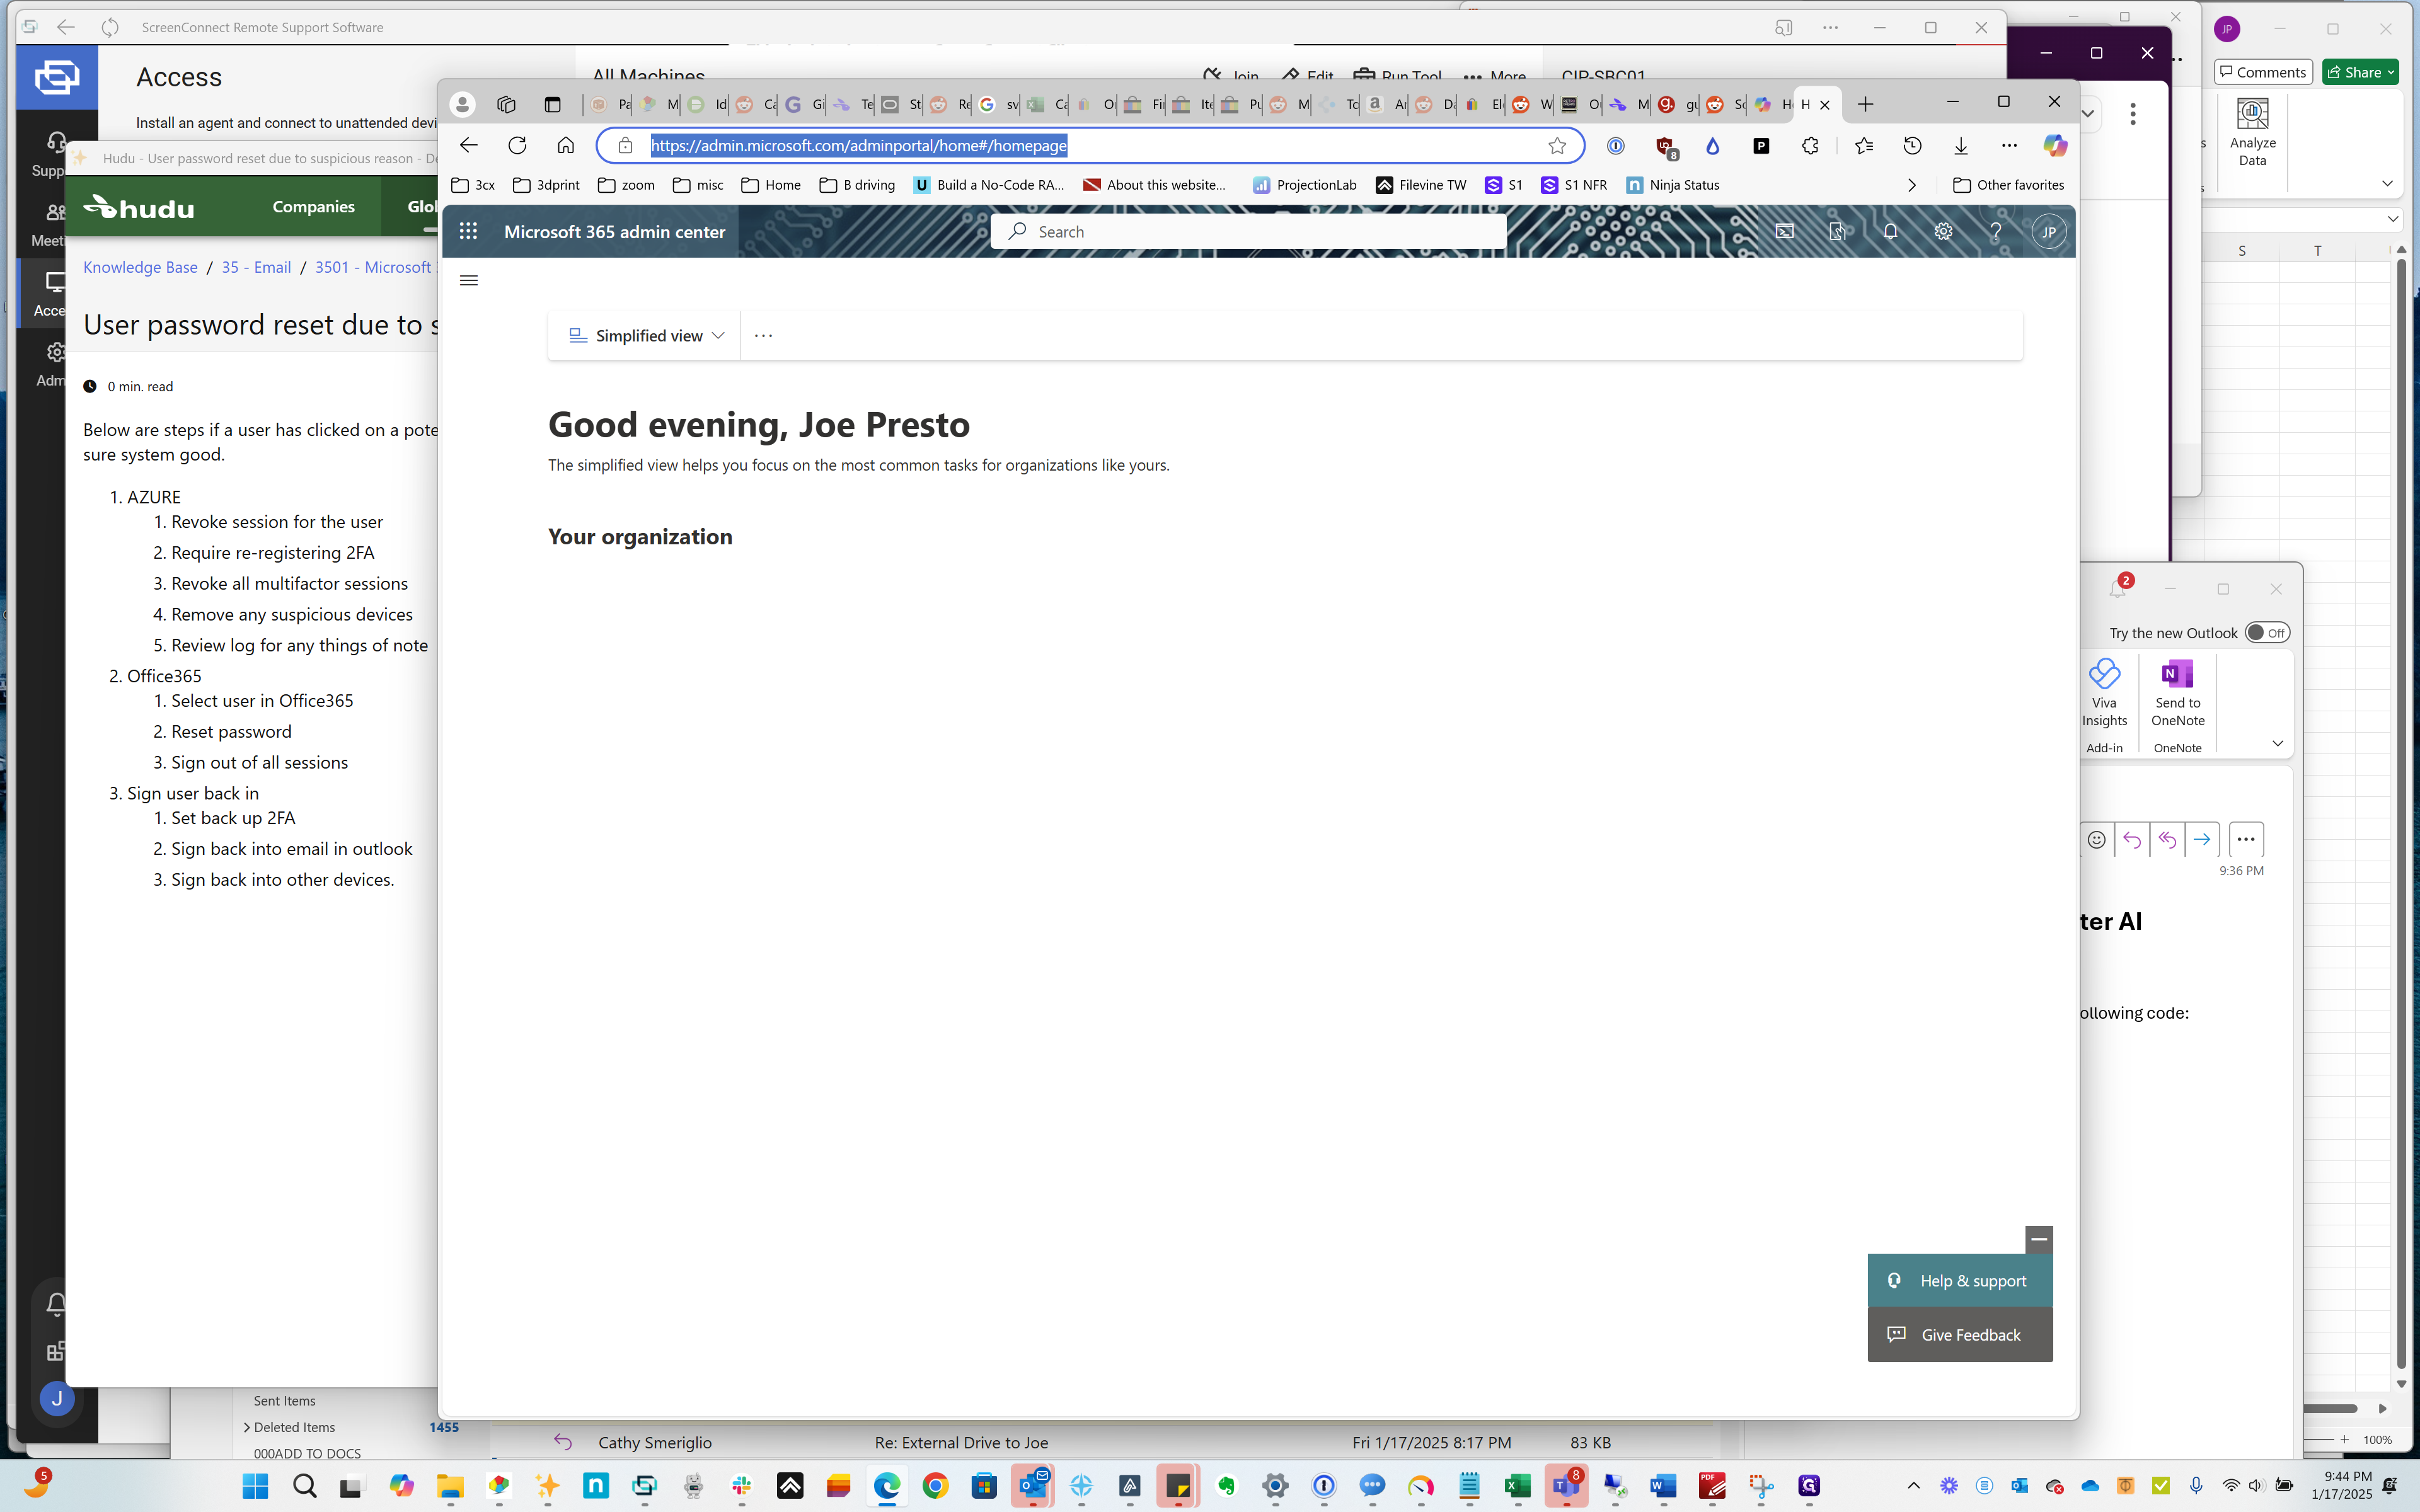The width and height of the screenshot is (2420, 1512).
Task: Open the 3dprint bookmark folder
Action: pyautogui.click(x=546, y=185)
